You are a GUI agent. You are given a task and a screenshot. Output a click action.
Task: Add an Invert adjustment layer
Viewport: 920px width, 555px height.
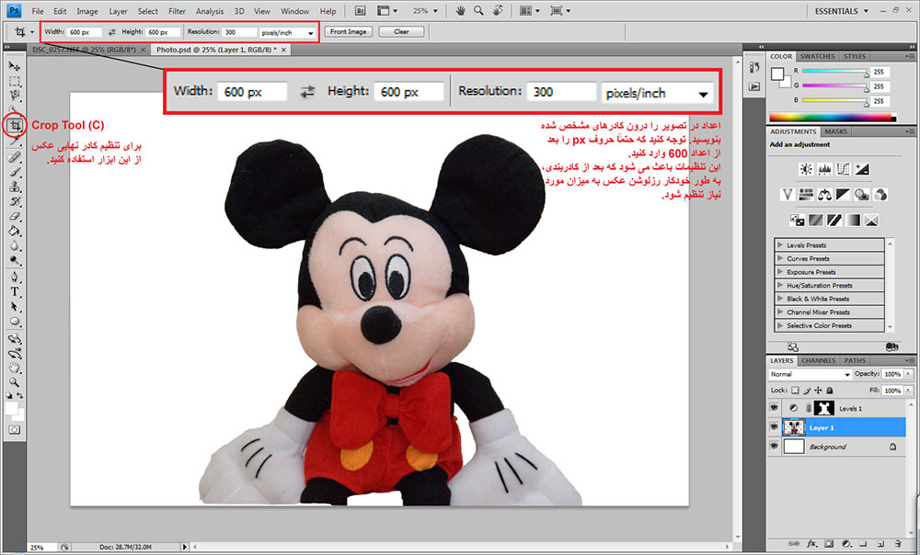coord(797,220)
